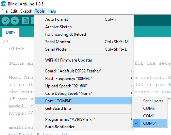Open the File menu
171x135 pixels.
point(4,11)
